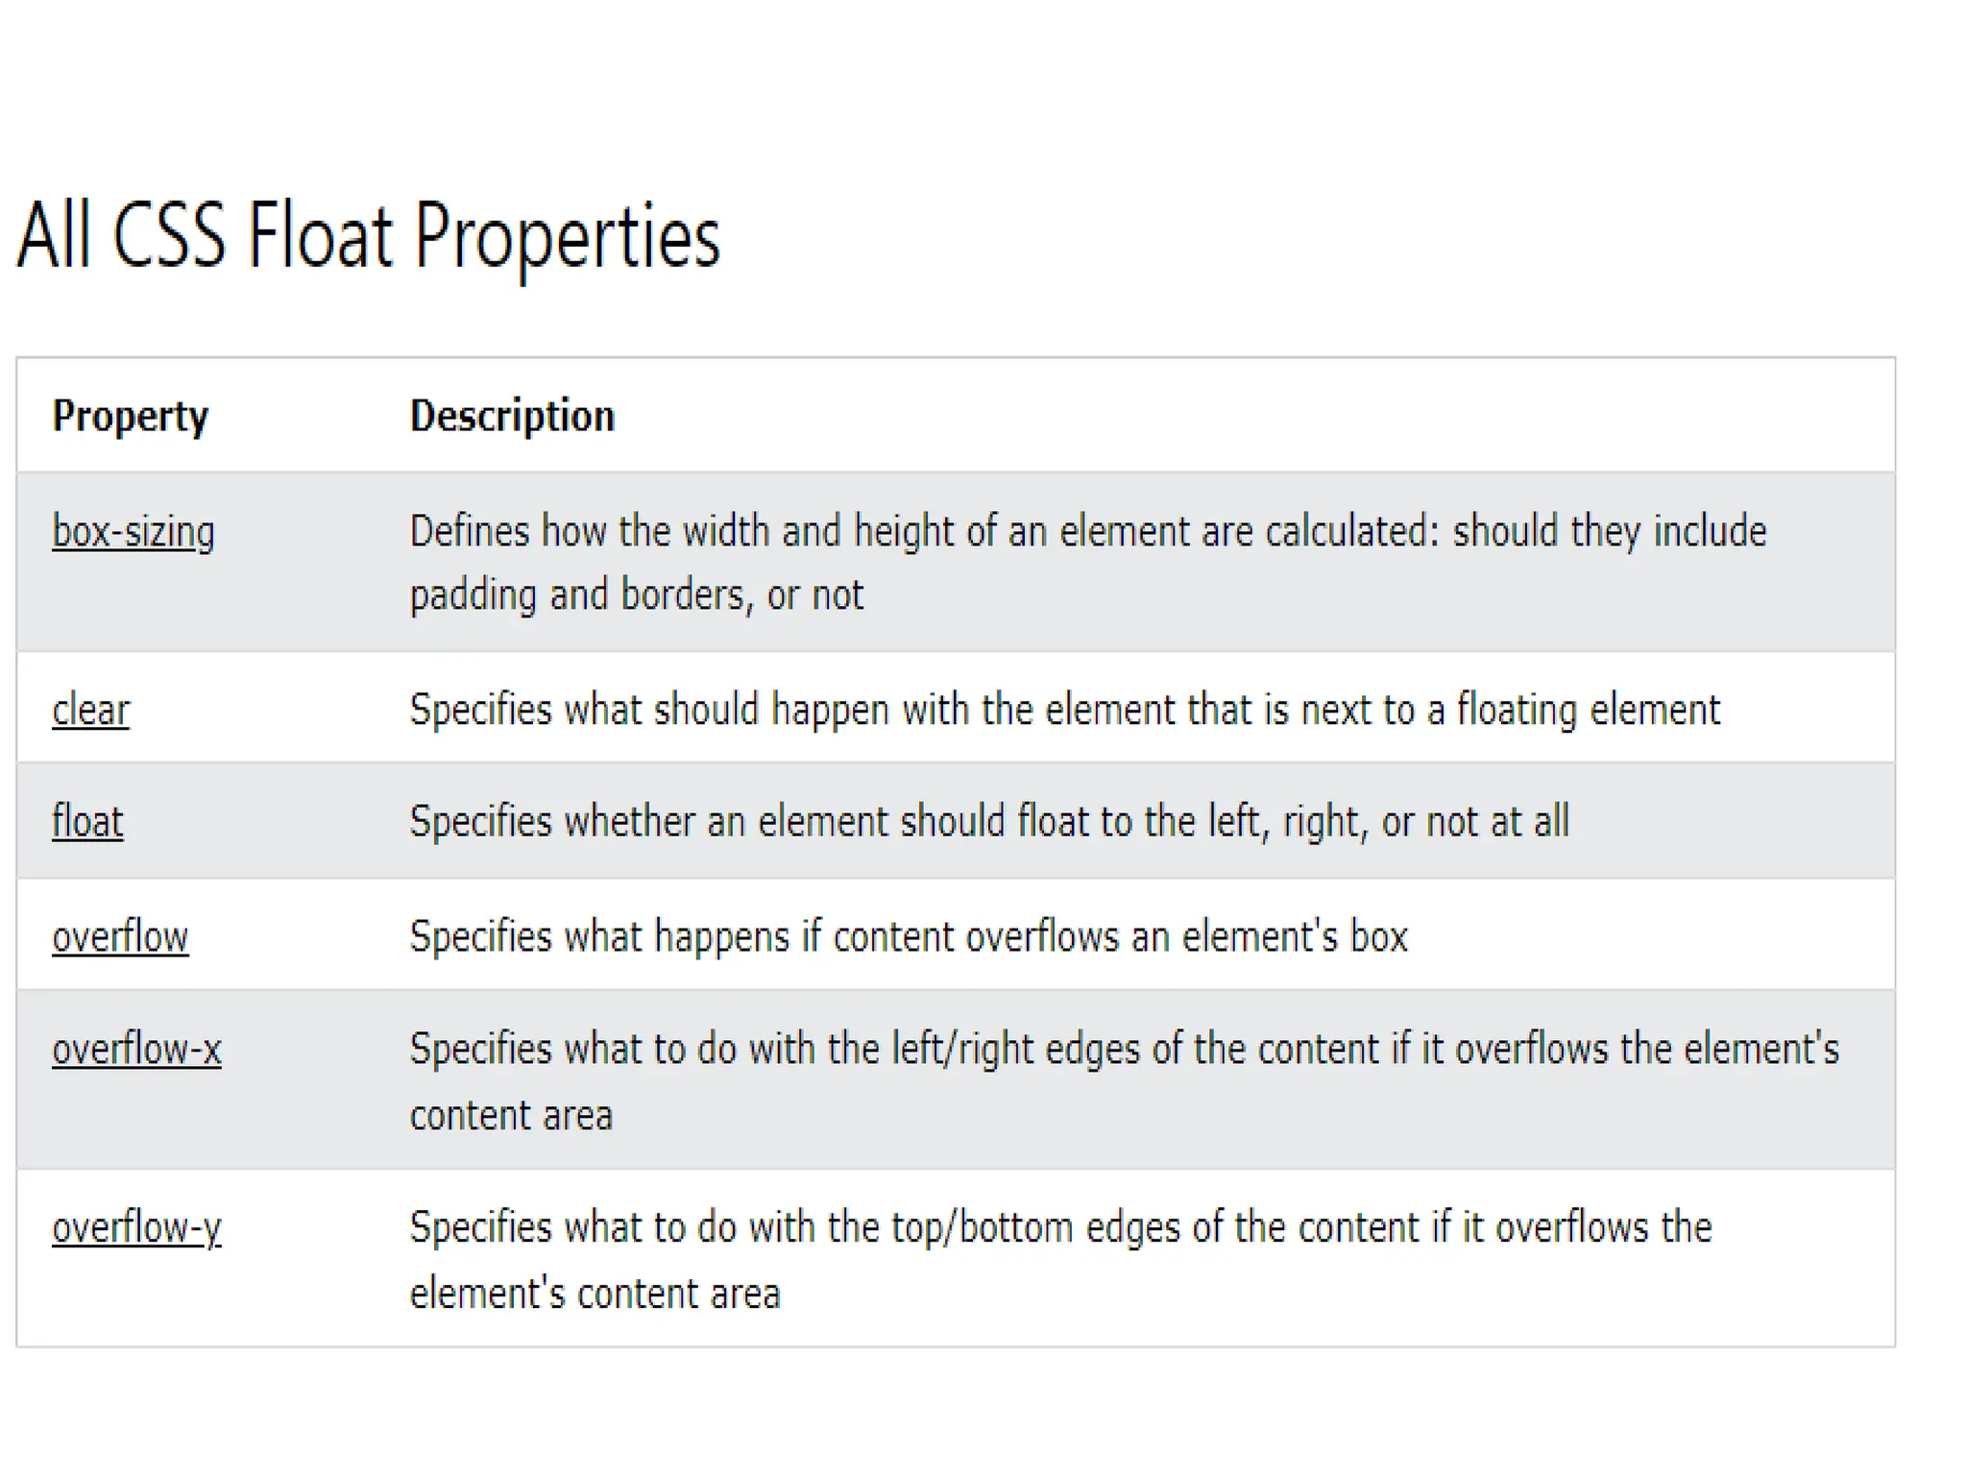Open the clear property link
This screenshot has width=1967, height=1475.
pyautogui.click(x=90, y=711)
